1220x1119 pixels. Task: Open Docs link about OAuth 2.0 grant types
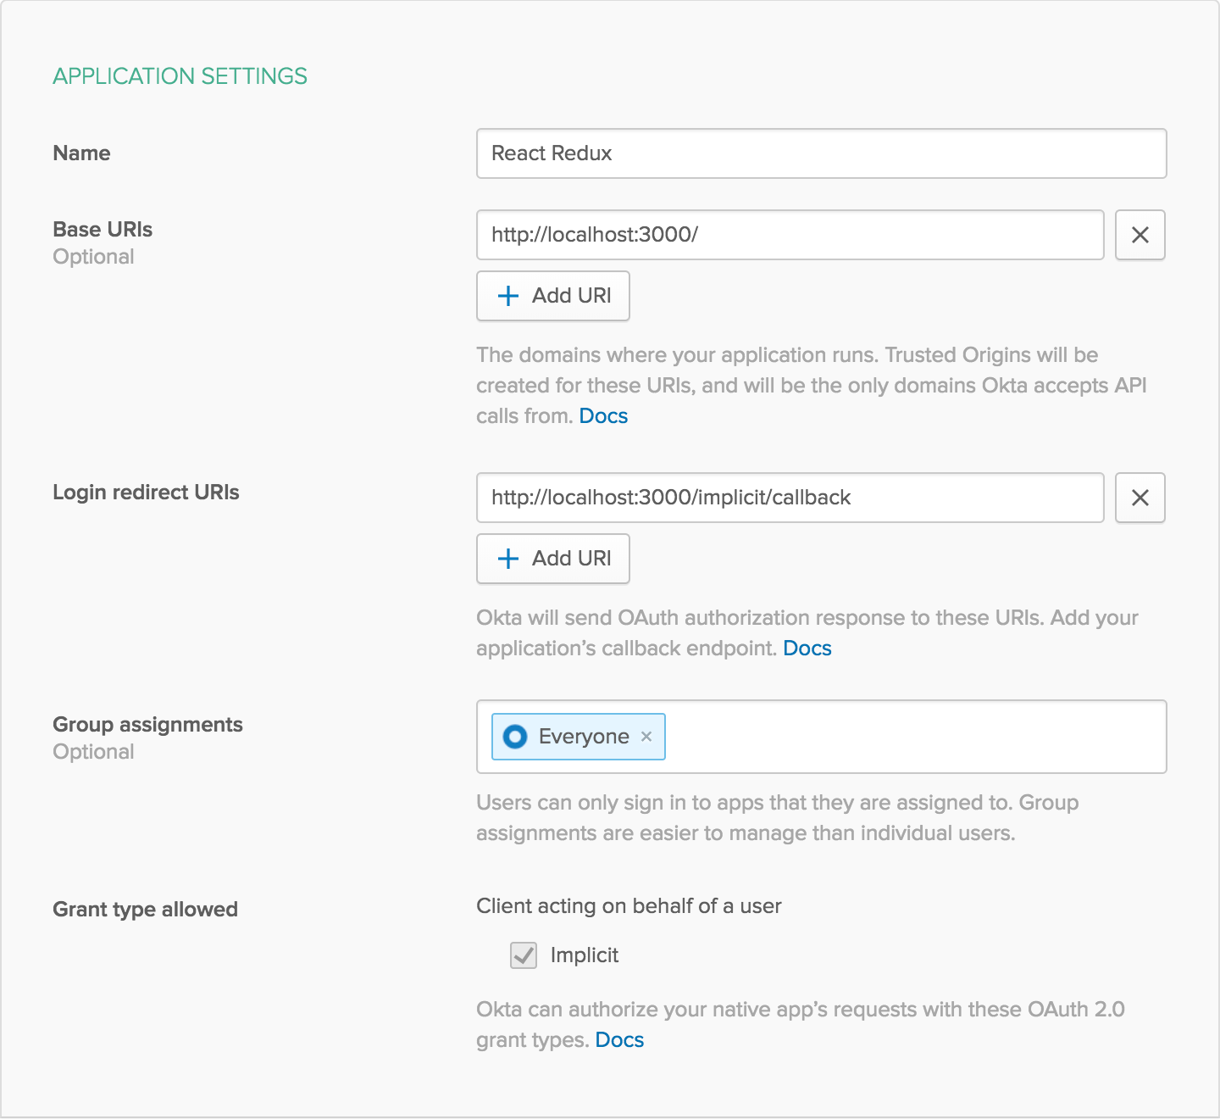[x=619, y=1040]
